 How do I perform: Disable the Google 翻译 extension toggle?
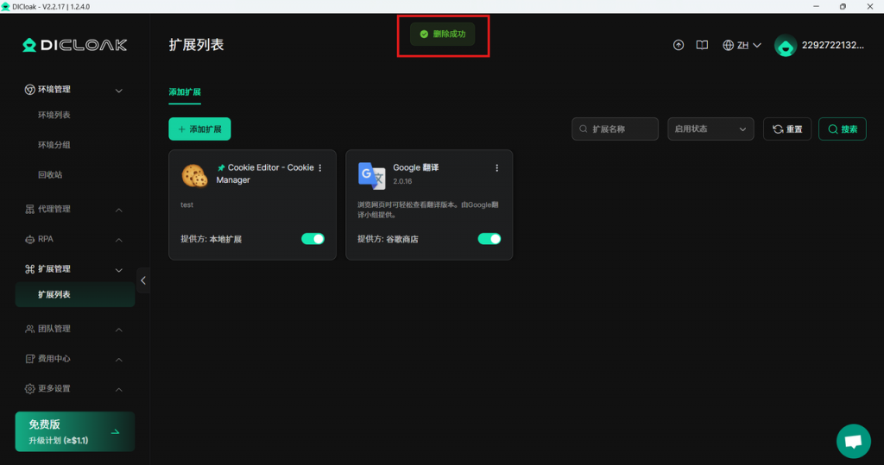489,239
